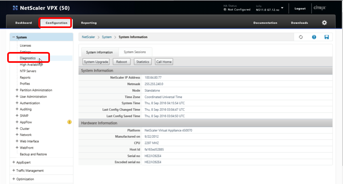Expand the Network node

tap(17, 135)
